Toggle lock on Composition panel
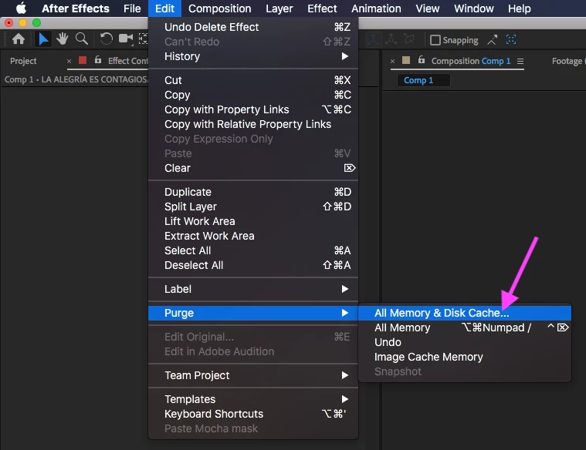This screenshot has width=586, height=450. [422, 59]
